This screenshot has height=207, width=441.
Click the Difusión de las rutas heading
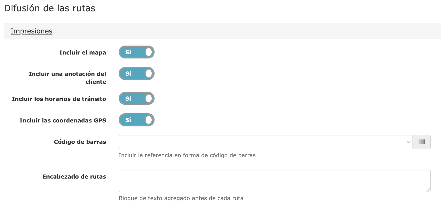tap(50, 8)
